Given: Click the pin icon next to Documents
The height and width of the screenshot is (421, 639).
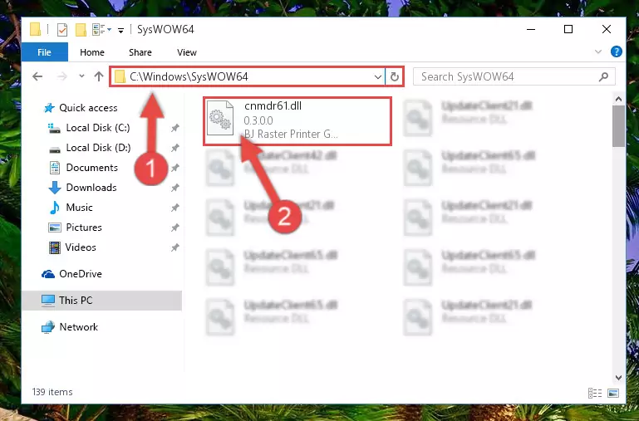Looking at the screenshot, I should (174, 168).
